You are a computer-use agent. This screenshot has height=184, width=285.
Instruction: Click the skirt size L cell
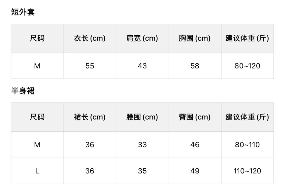[x=37, y=171]
